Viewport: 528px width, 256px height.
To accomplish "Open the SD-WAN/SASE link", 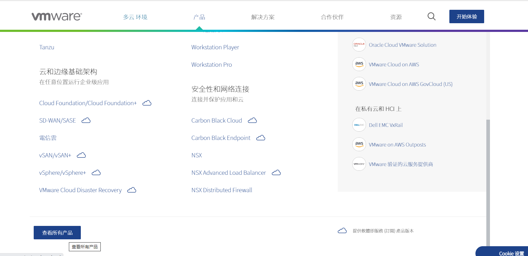I will 58,120.
